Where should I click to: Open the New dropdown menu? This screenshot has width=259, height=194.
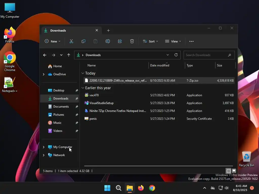53,41
